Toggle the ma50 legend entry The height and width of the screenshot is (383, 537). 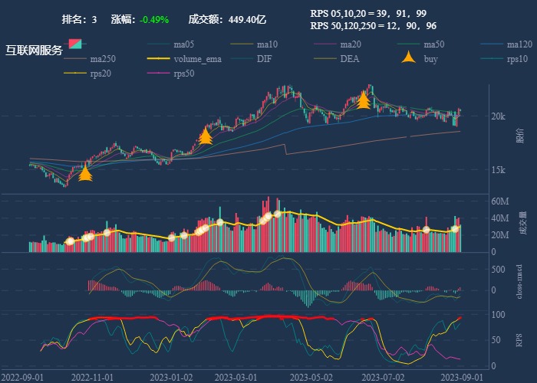(410, 44)
